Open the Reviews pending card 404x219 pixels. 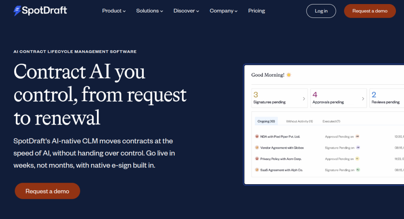click(387, 98)
